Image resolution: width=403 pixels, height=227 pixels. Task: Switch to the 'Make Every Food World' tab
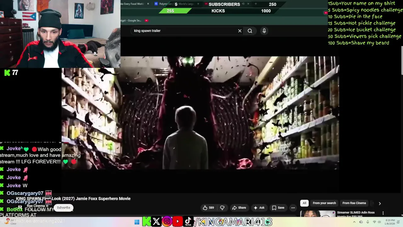[132, 4]
